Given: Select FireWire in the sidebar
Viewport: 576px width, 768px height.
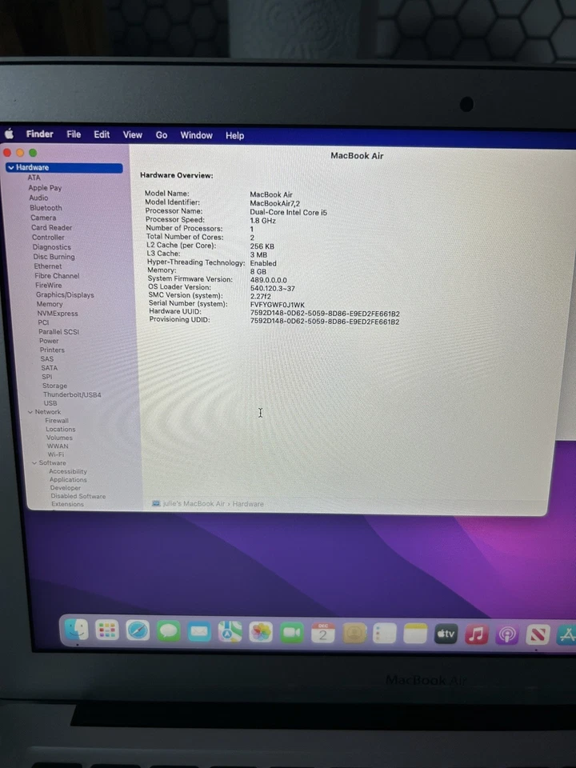Looking at the screenshot, I should tap(49, 285).
